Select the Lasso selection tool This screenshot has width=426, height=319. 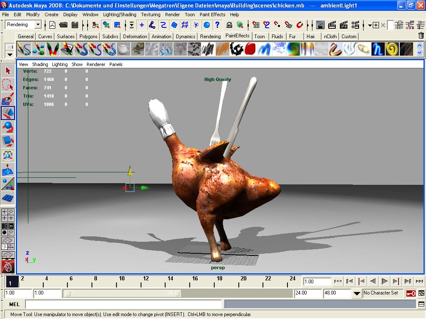[8, 85]
